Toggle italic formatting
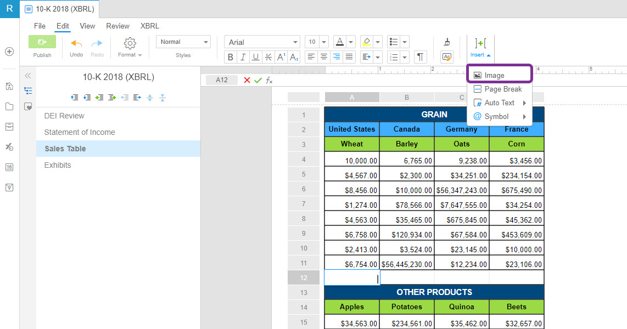The image size is (627, 329). point(243,57)
